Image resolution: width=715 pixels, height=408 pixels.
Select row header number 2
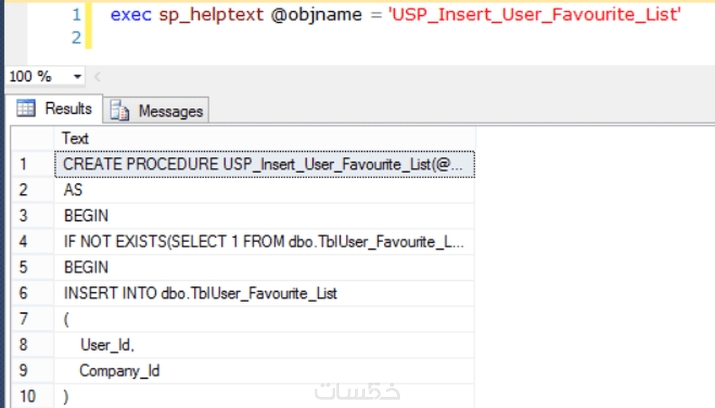(x=24, y=190)
